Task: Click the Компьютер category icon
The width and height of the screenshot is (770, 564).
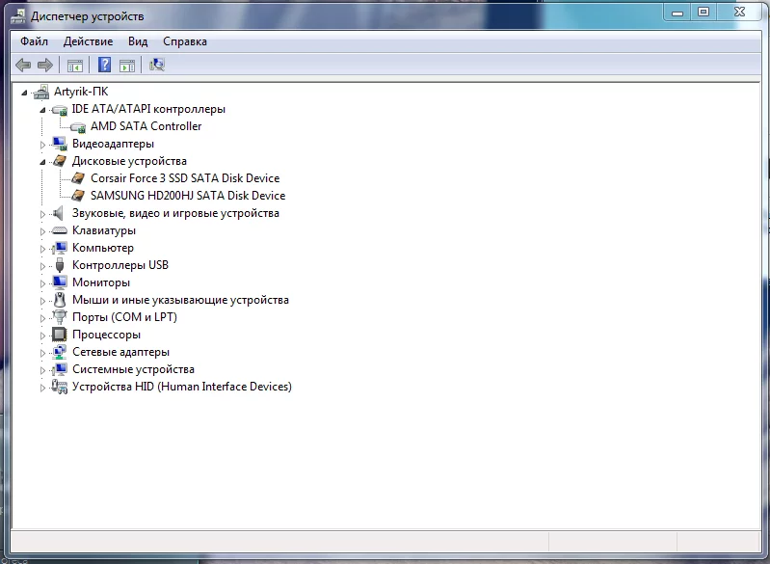Action: (60, 248)
